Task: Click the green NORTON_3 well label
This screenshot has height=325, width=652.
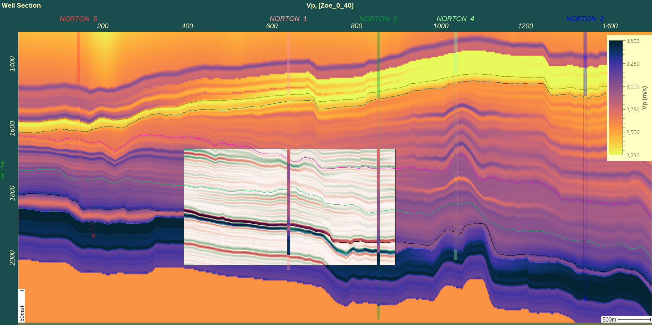Action: (378, 19)
